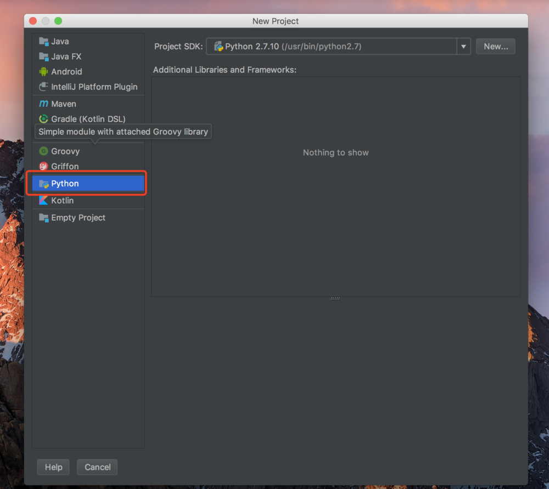
Task: Click the New... button to add an SDK
Action: (495, 46)
